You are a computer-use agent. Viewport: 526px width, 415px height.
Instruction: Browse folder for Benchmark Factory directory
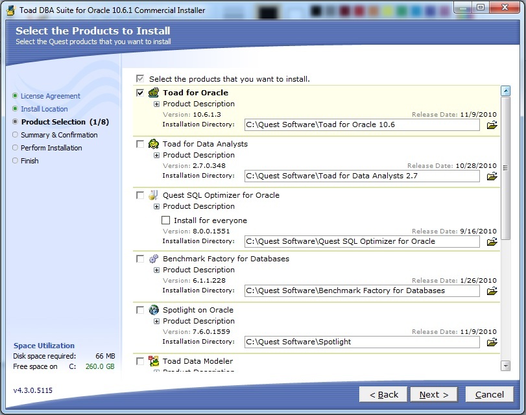(x=492, y=291)
